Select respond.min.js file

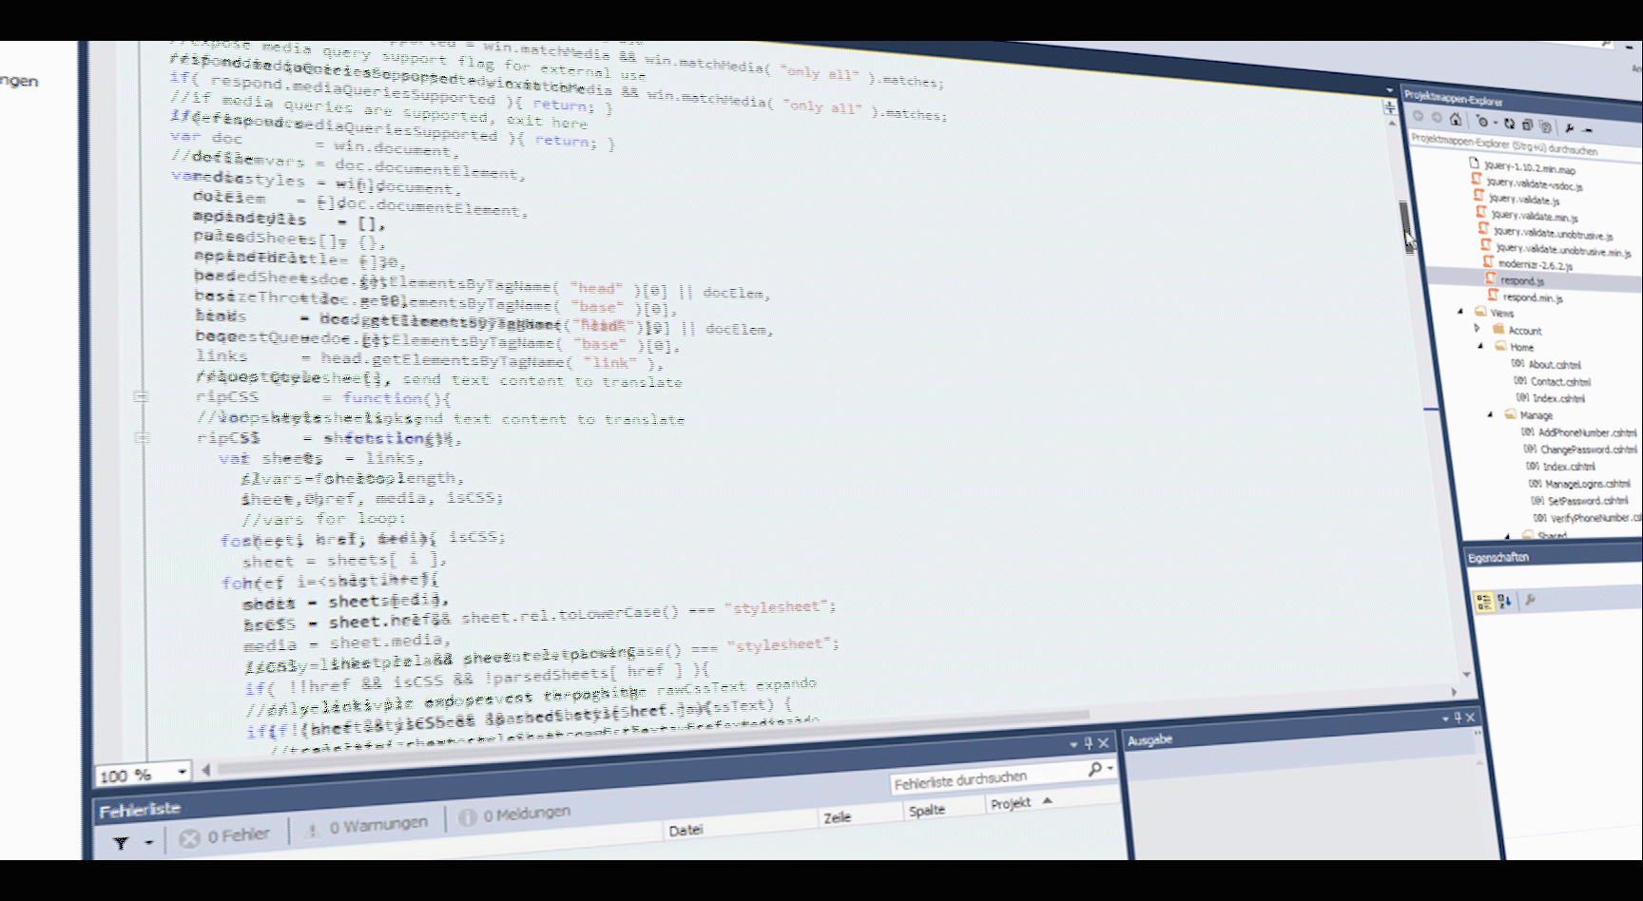[x=1532, y=297]
